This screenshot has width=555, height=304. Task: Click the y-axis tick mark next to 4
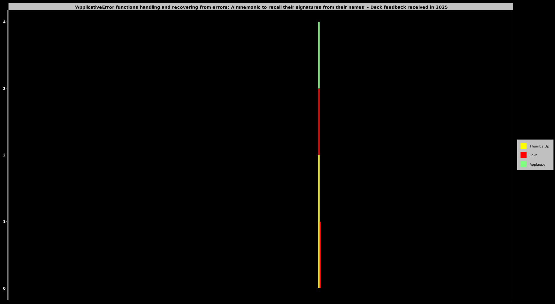(8, 22)
